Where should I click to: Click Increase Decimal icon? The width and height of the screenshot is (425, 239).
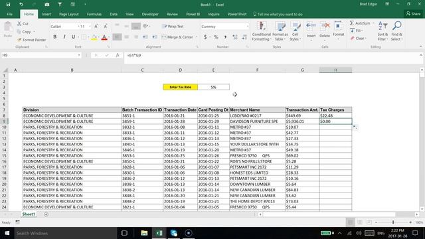click(x=235, y=37)
